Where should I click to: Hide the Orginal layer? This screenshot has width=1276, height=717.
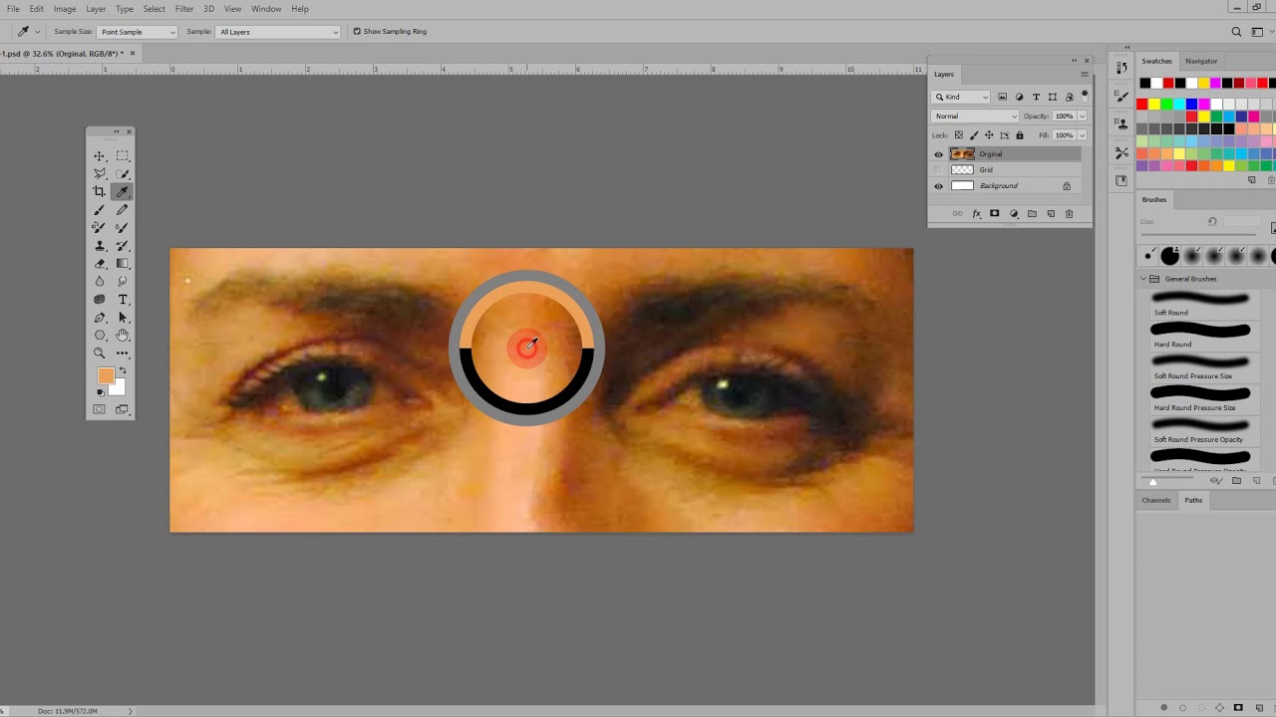pos(938,154)
